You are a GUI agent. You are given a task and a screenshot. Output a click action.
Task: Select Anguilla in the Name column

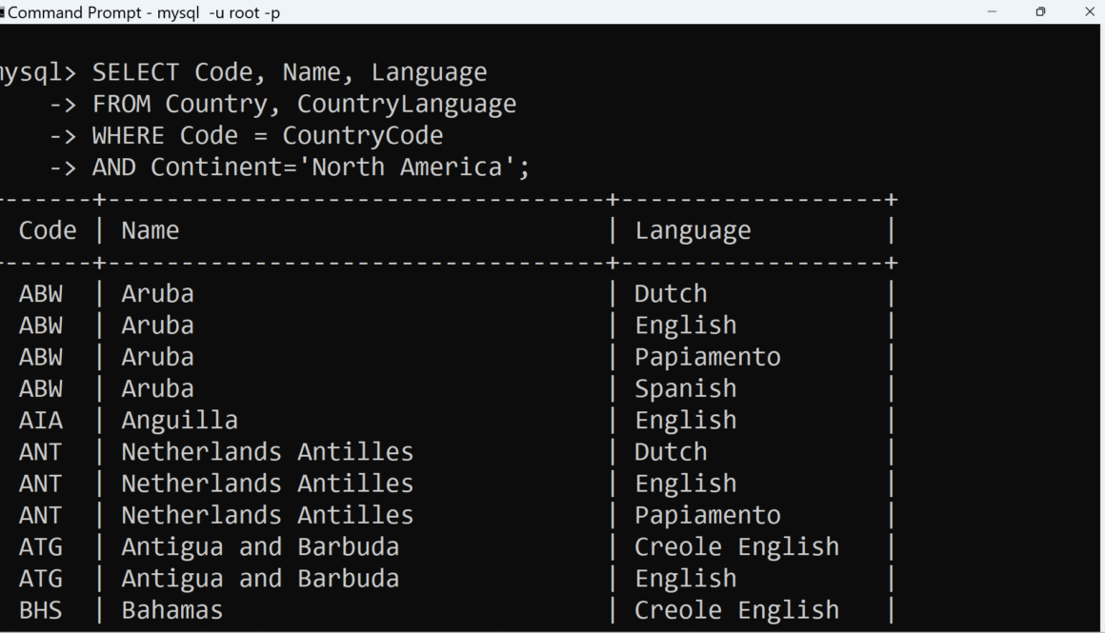(179, 420)
